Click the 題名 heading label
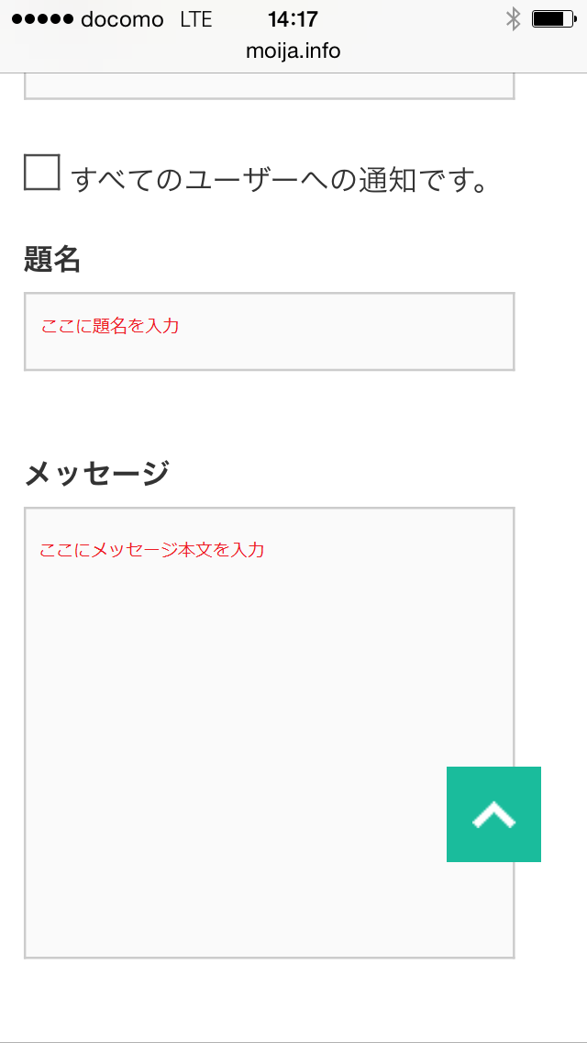This screenshot has height=1043, width=587. pos(52,261)
